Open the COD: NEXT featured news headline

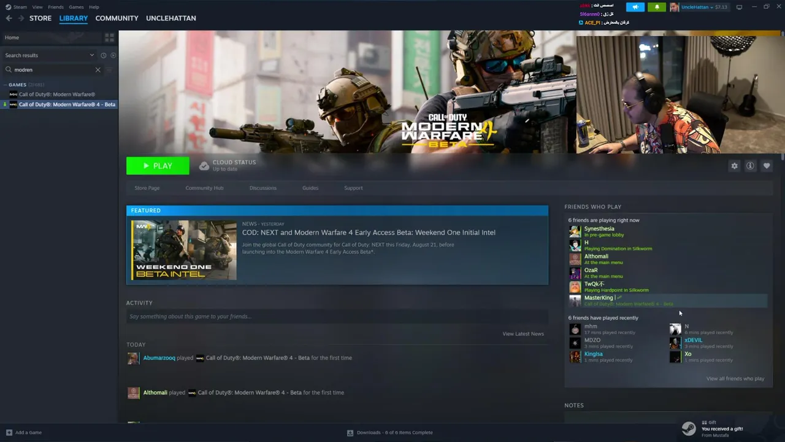[369, 233]
